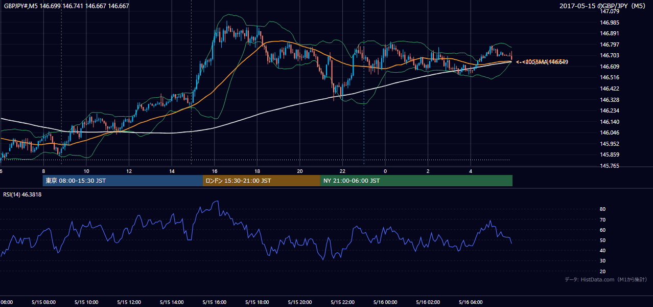Select the ロンドン 15:30-21:00 JST session bar
Viewport: 653px width, 307px height.
pyautogui.click(x=262, y=181)
